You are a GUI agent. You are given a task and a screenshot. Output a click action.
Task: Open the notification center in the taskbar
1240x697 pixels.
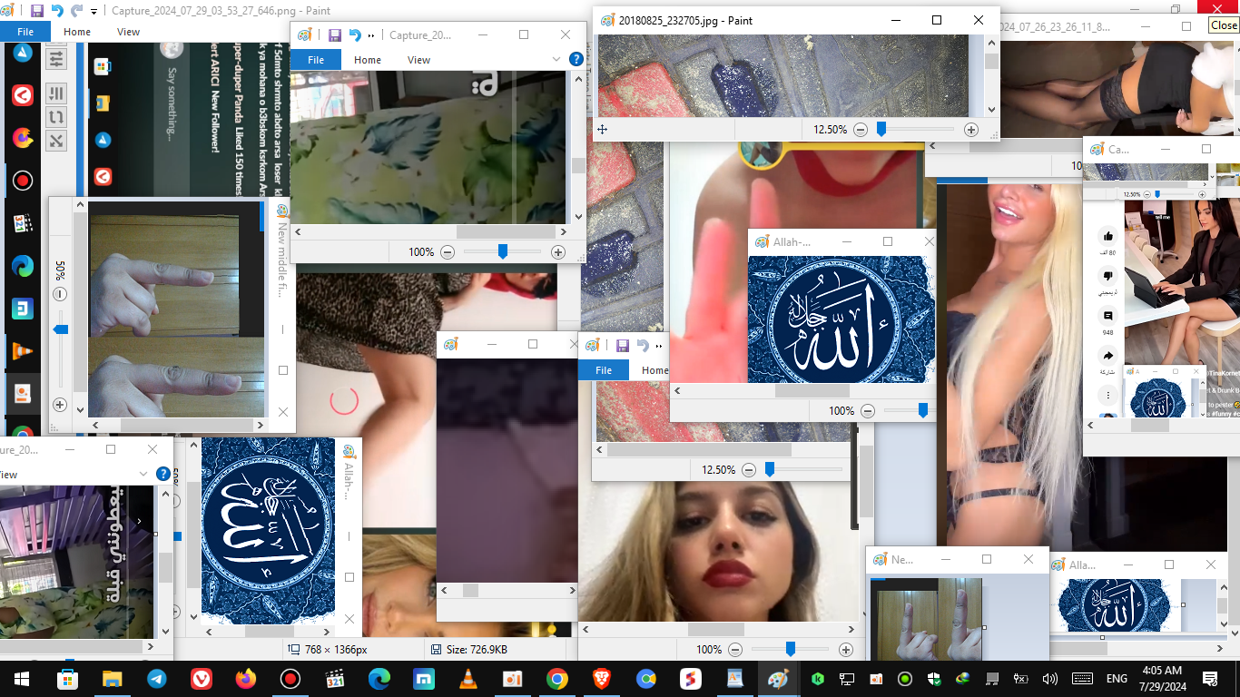[x=1209, y=679]
